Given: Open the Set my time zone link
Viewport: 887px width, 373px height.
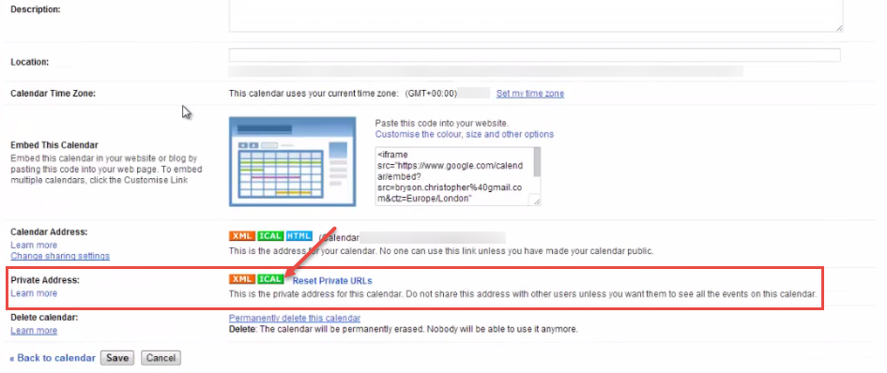Looking at the screenshot, I should (x=530, y=94).
